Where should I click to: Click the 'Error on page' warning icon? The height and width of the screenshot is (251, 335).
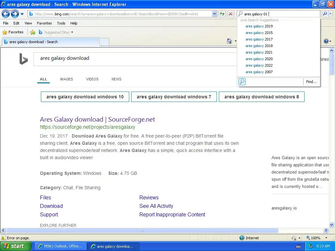(3, 238)
